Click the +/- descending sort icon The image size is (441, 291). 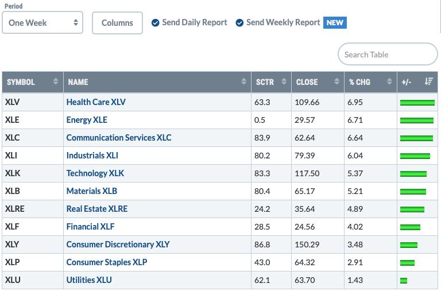click(428, 82)
